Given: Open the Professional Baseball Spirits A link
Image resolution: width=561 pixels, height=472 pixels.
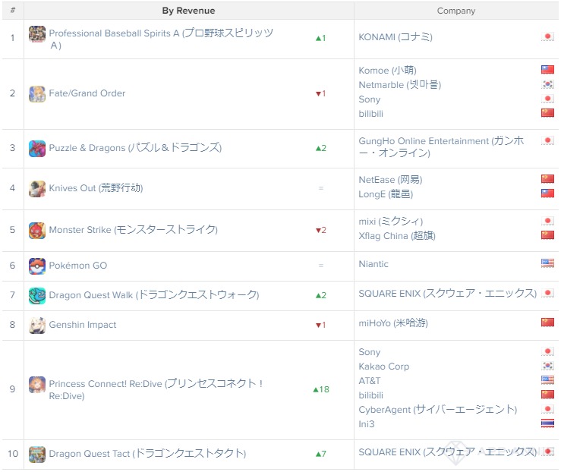Looking at the screenshot, I should pyautogui.click(x=161, y=39).
